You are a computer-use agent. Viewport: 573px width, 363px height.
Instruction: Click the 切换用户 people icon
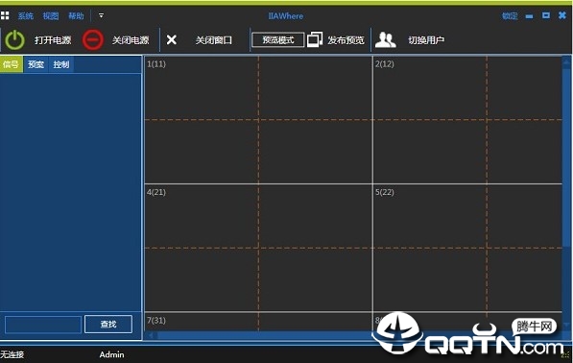point(385,39)
